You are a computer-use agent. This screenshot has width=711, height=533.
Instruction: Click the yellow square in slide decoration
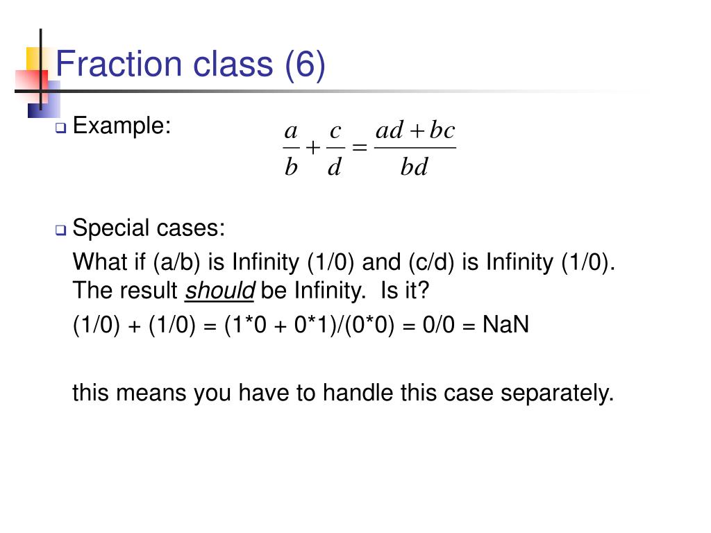coord(36,59)
